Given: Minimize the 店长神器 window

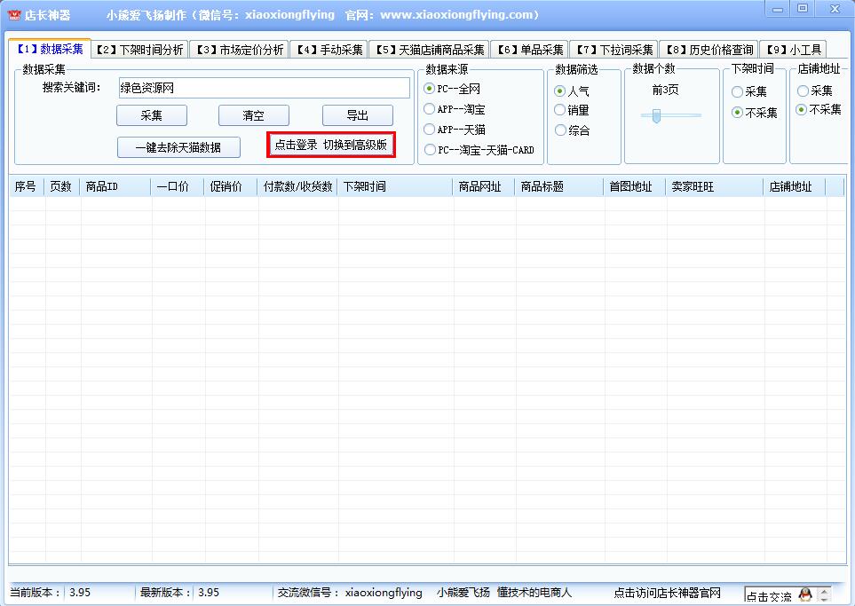Looking at the screenshot, I should click(x=778, y=9).
